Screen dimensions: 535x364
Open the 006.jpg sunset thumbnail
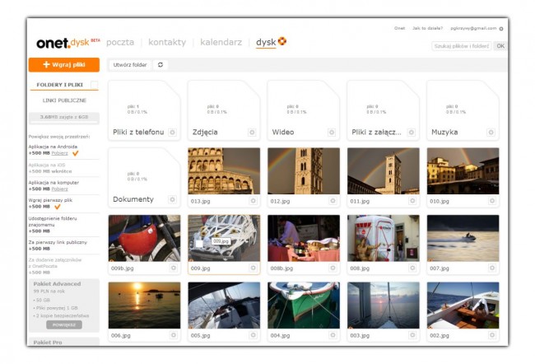pos(144,306)
